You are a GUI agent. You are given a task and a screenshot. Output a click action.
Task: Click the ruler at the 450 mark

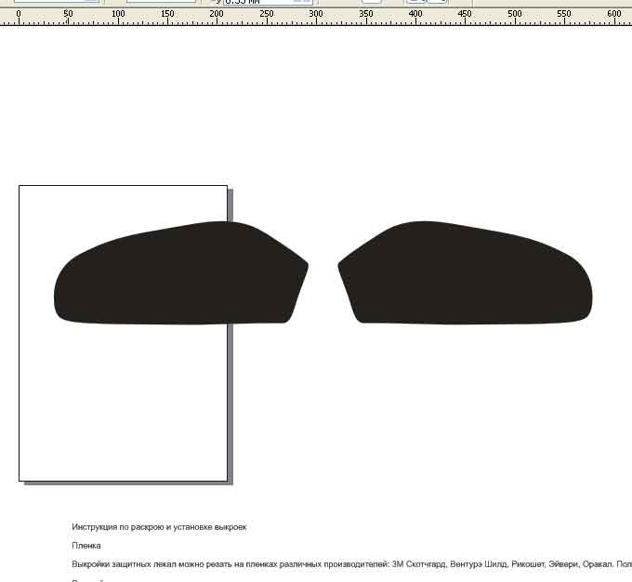tap(465, 14)
